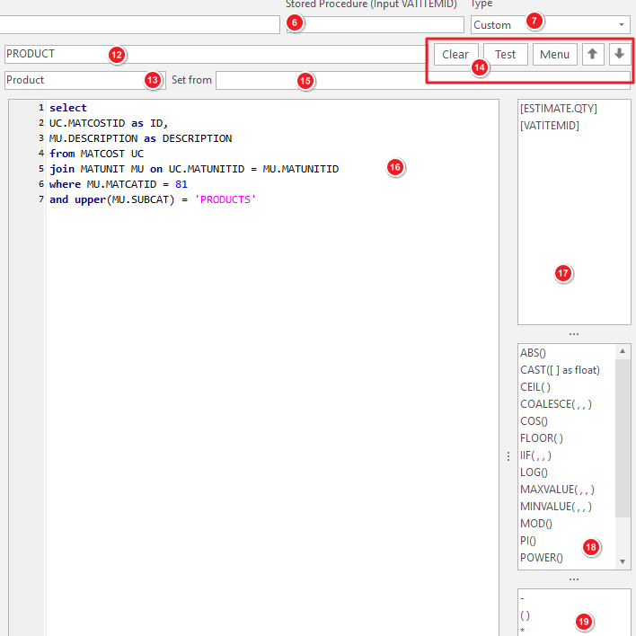Click the horizontal splitter dots above operators list

pyautogui.click(x=574, y=579)
